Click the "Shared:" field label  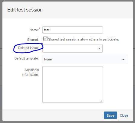[33, 40]
